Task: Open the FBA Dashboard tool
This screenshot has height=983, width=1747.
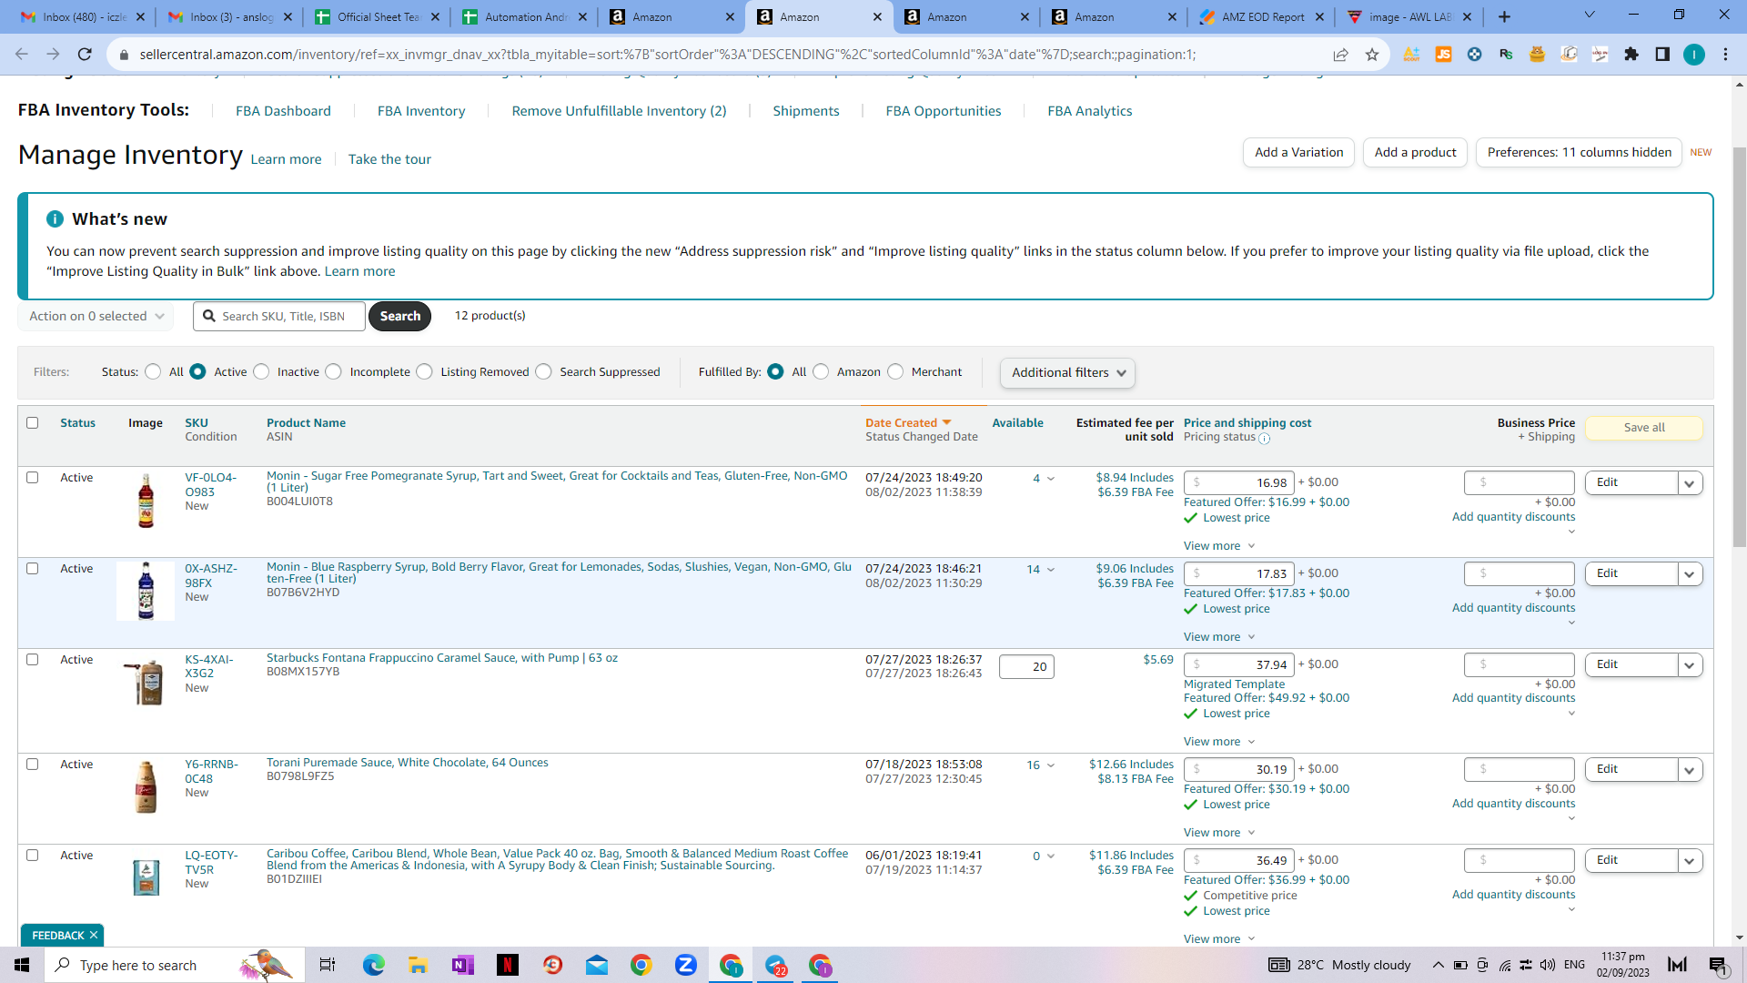Action: [283, 111]
